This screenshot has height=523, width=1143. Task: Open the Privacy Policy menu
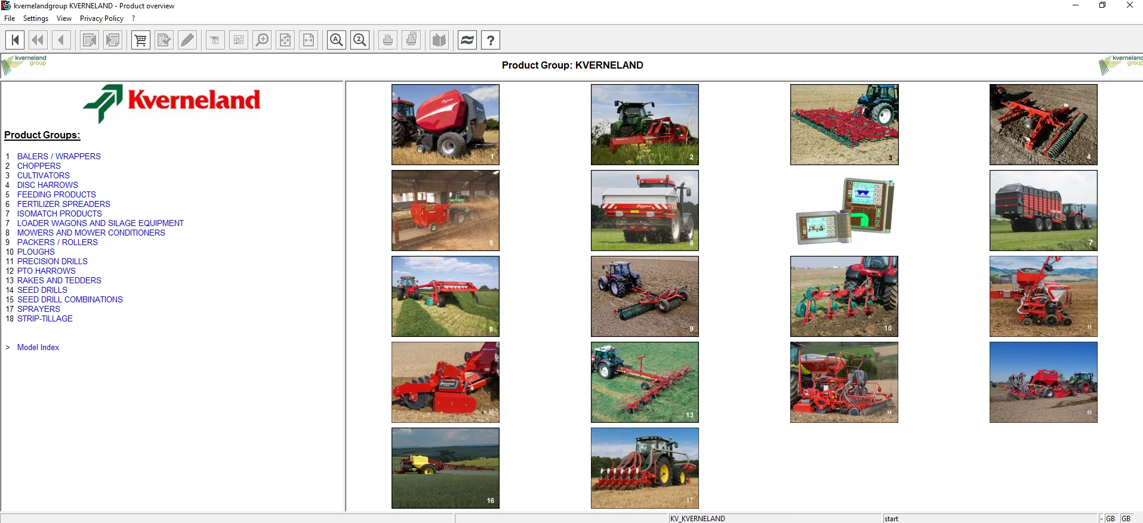click(101, 18)
